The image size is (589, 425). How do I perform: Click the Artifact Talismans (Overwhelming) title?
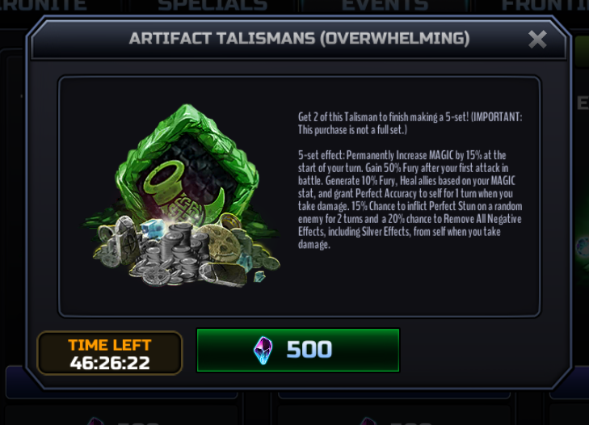point(300,38)
